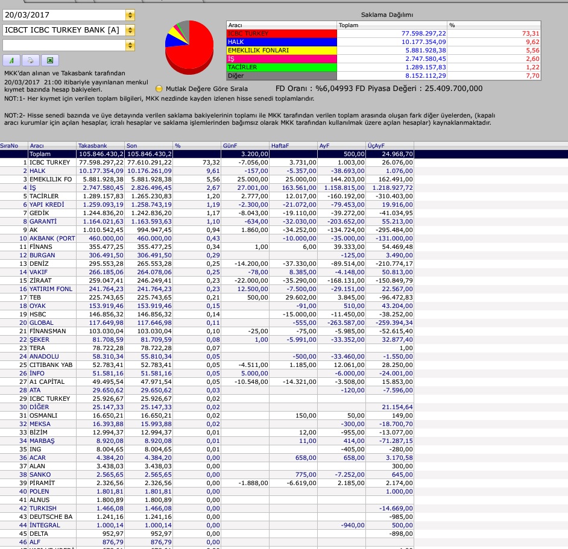Viewport: 568px width, 549px height.
Task: Click the grey Diğer legend swatch
Action: [282, 76]
